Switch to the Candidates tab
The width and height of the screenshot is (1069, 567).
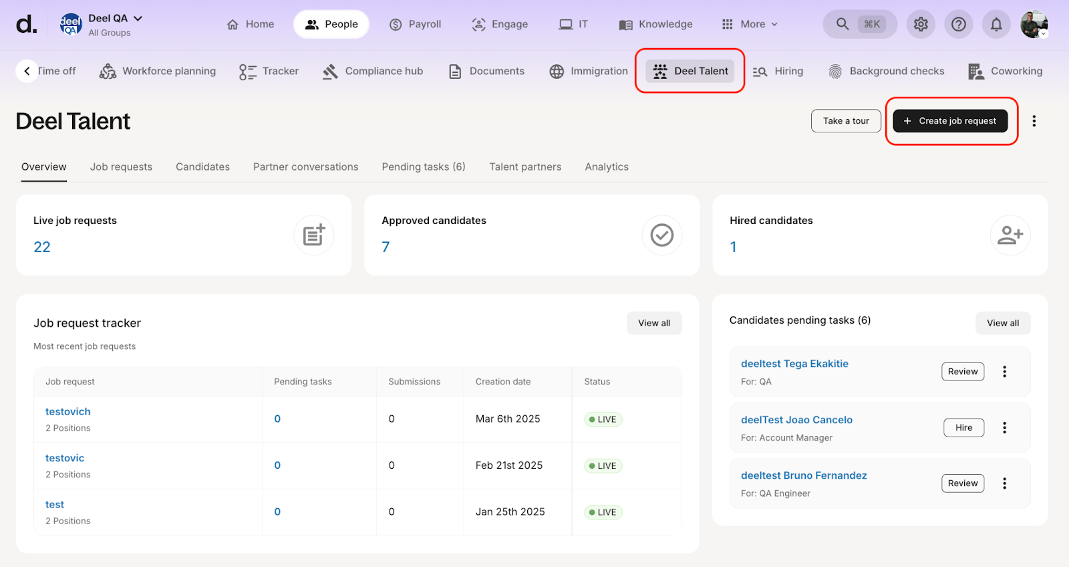(x=202, y=167)
